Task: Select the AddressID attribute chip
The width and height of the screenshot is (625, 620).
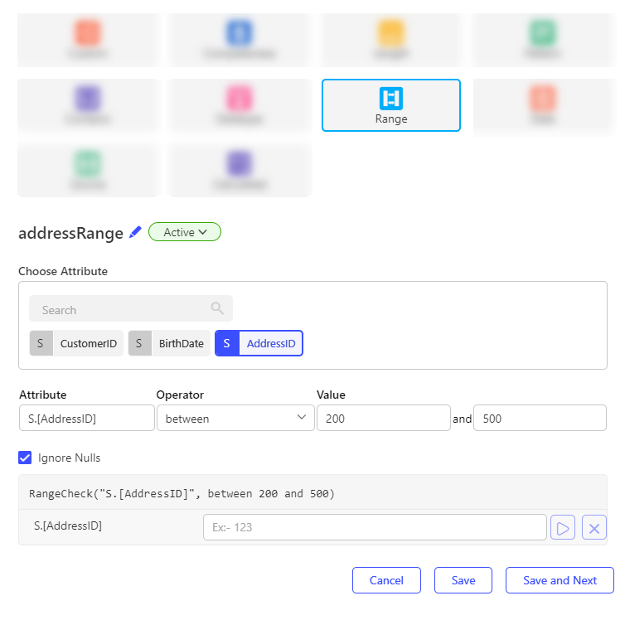Action: [x=259, y=343]
